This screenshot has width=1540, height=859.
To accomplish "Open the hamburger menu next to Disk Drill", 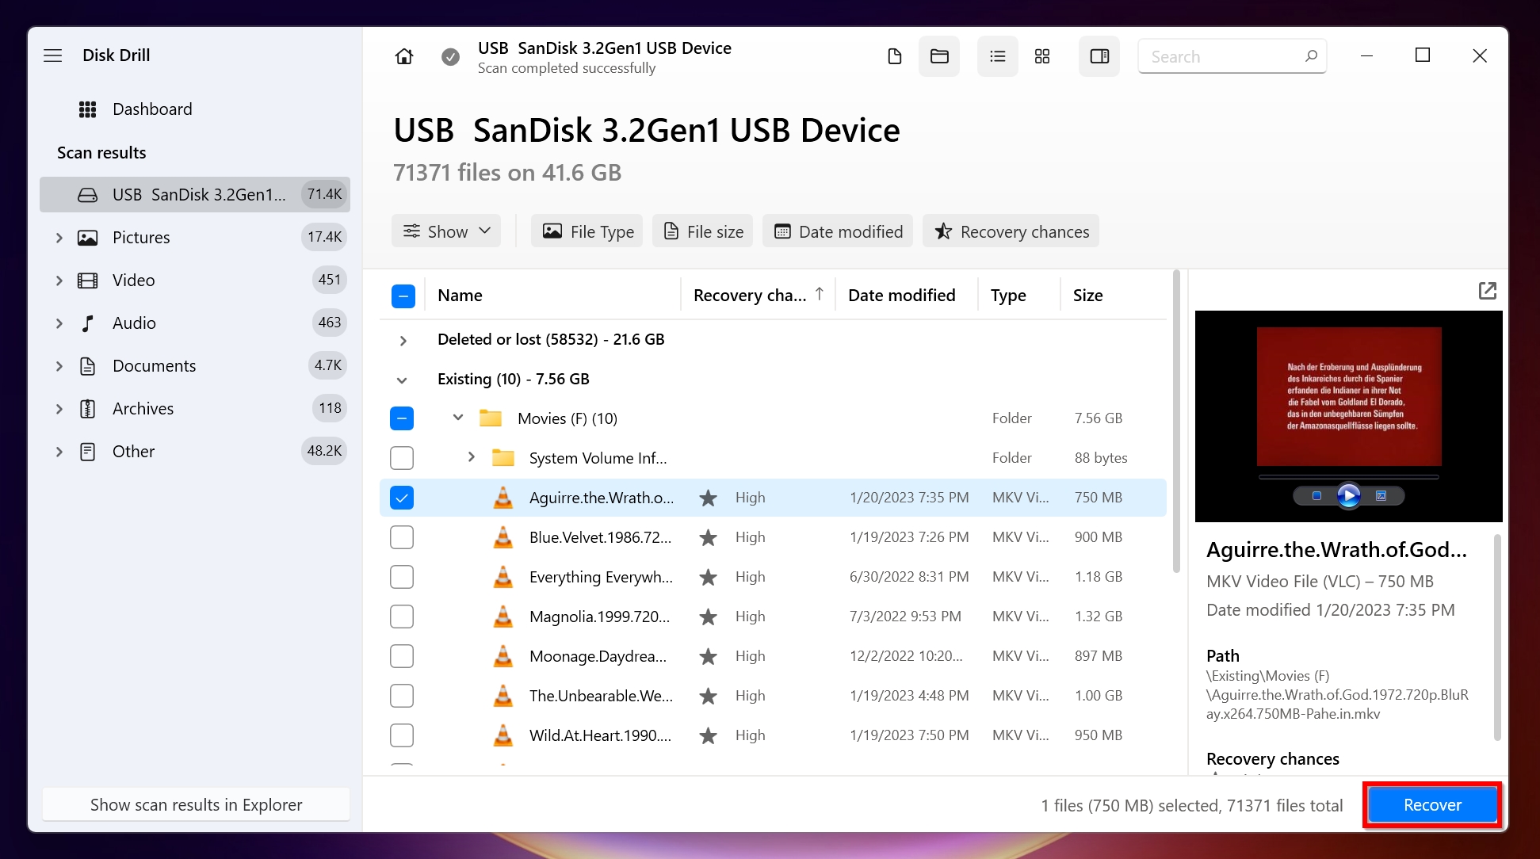I will [x=53, y=55].
